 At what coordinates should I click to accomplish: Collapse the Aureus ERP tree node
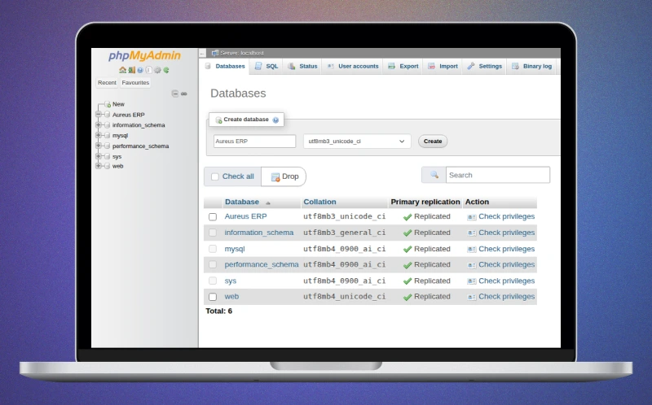click(x=99, y=114)
